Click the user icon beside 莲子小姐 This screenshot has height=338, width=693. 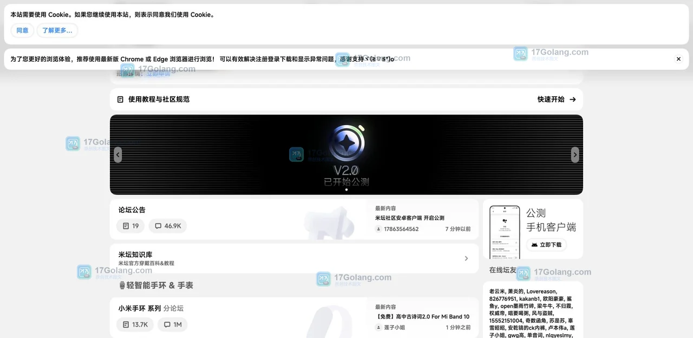(x=378, y=328)
